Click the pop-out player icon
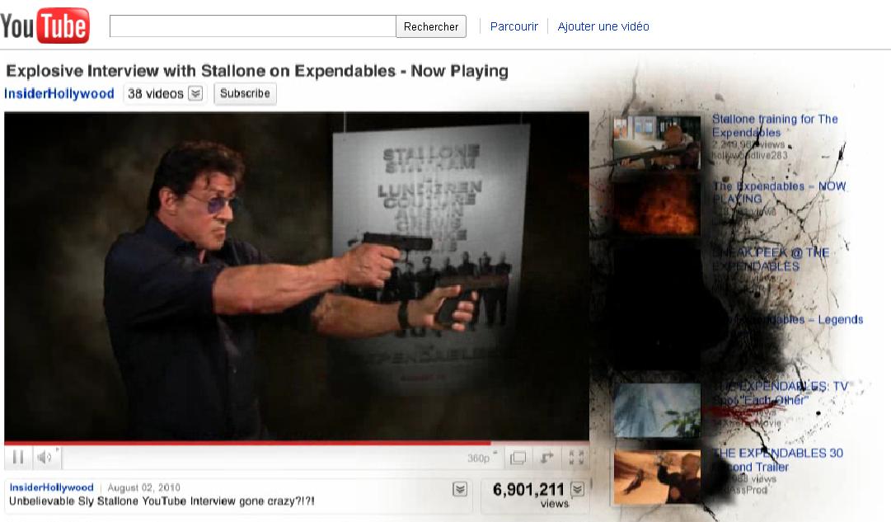This screenshot has width=891, height=522. [547, 458]
